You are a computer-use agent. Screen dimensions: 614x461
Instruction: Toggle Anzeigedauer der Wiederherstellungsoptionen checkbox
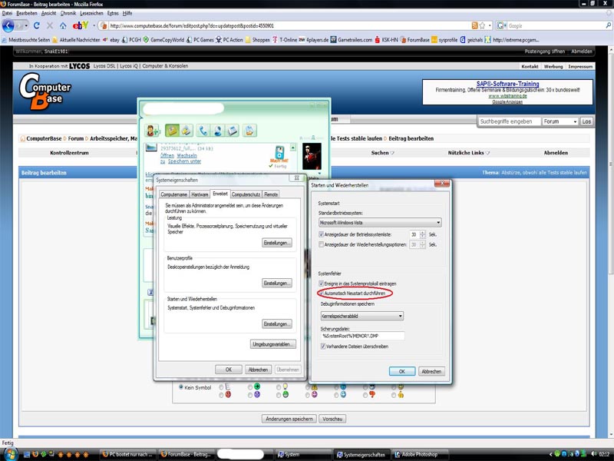pos(321,244)
